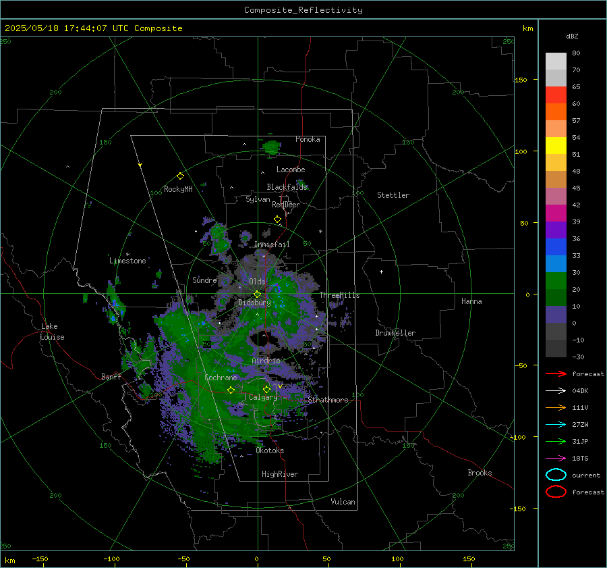
Task: Click the magenta 18TS arrow legend icon
Action: (x=556, y=459)
